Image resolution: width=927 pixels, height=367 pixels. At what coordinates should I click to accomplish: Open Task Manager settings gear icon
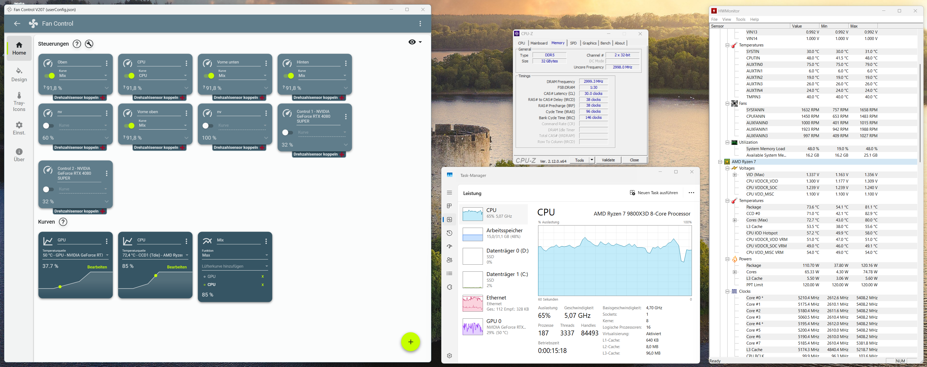449,355
